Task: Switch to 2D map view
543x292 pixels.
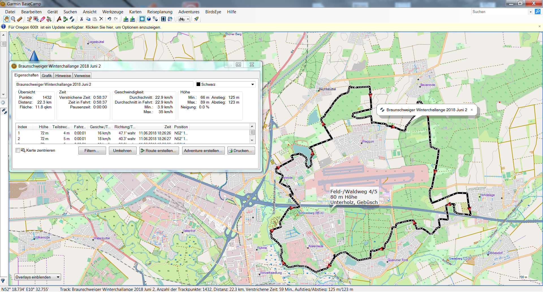Action: pos(142,19)
